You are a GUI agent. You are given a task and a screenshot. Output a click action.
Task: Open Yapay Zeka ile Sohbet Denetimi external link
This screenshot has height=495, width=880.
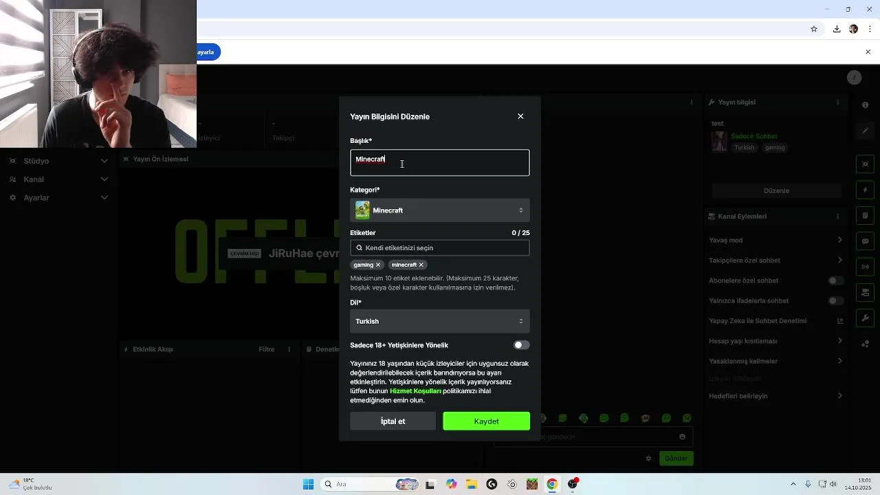click(x=840, y=321)
